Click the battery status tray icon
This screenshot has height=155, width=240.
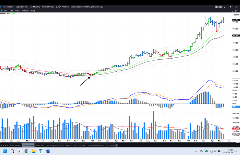219,151
